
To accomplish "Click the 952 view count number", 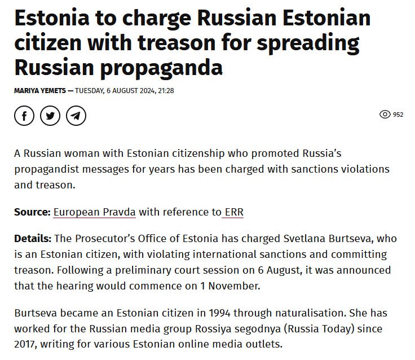I will [x=398, y=115].
